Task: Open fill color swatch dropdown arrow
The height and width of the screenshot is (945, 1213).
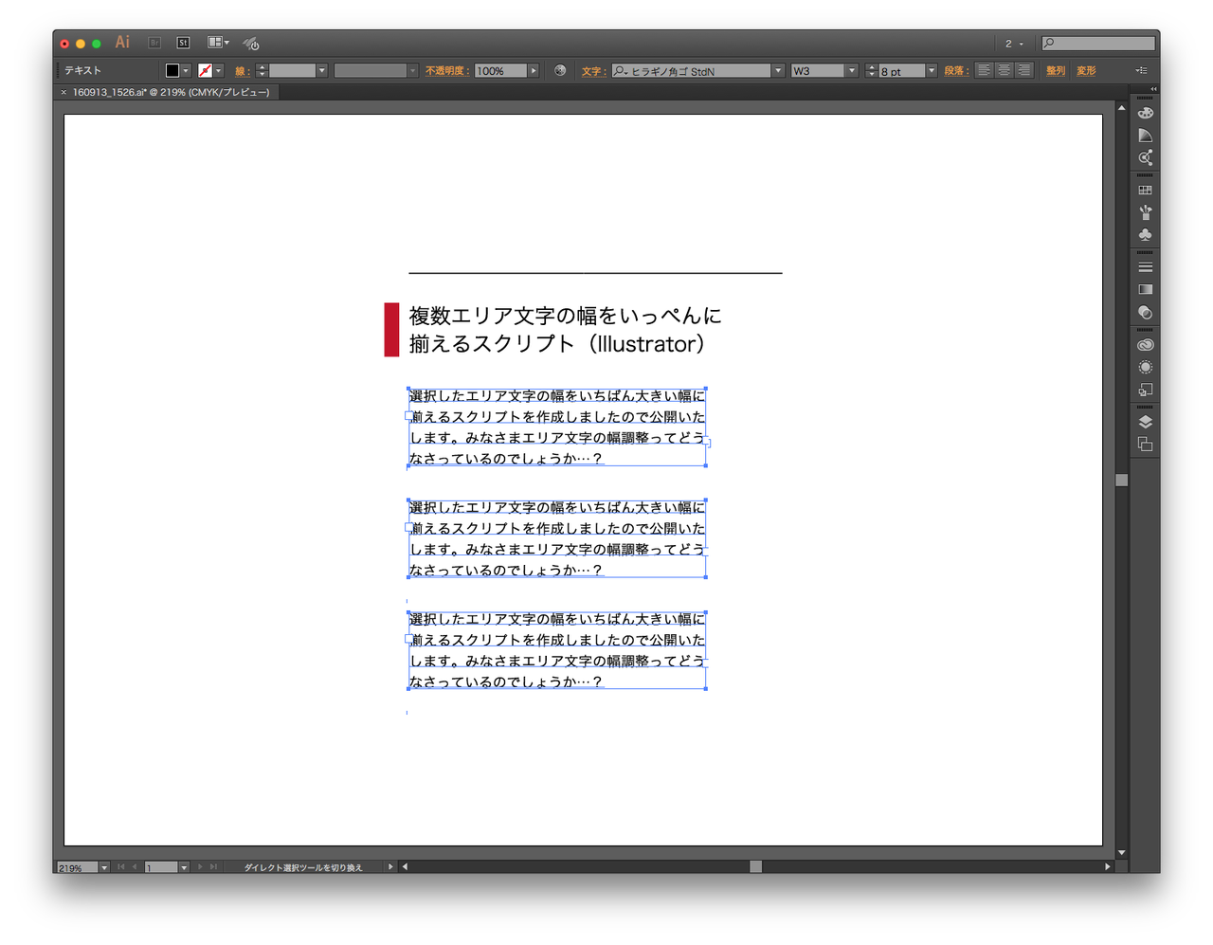Action: tap(186, 71)
